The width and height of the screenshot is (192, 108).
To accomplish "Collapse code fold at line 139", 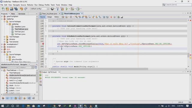I will (x=46, y=36).
